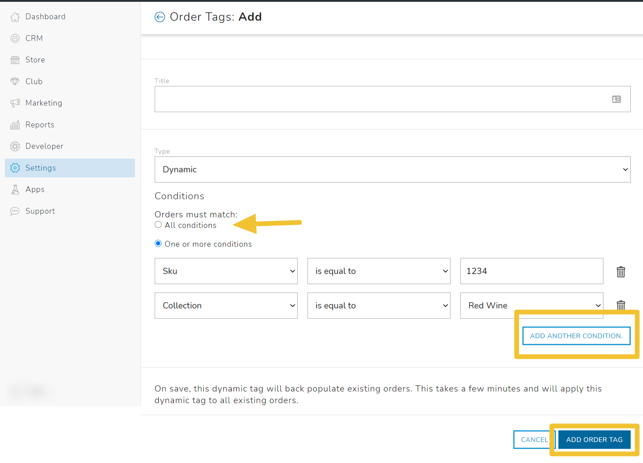Click the Club diamond icon
This screenshot has width=643, height=463.
pos(15,81)
